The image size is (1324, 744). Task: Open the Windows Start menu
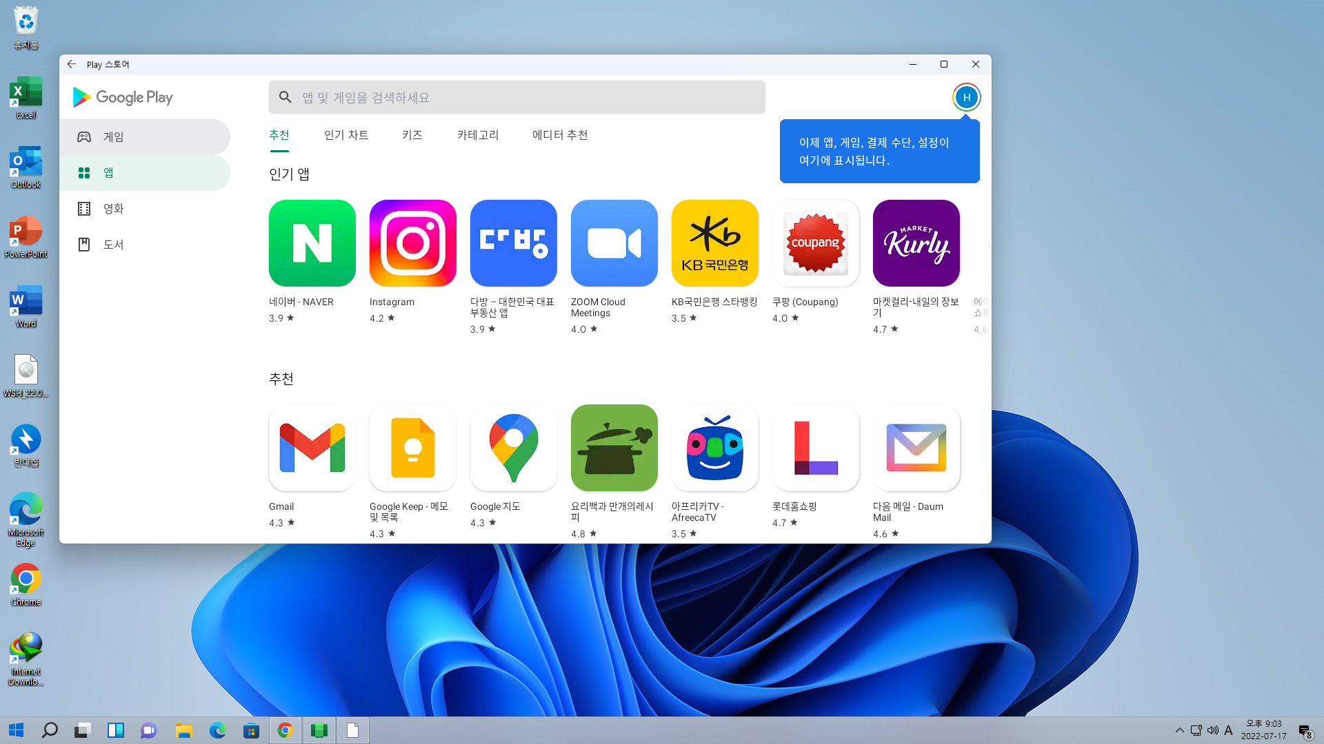17,730
